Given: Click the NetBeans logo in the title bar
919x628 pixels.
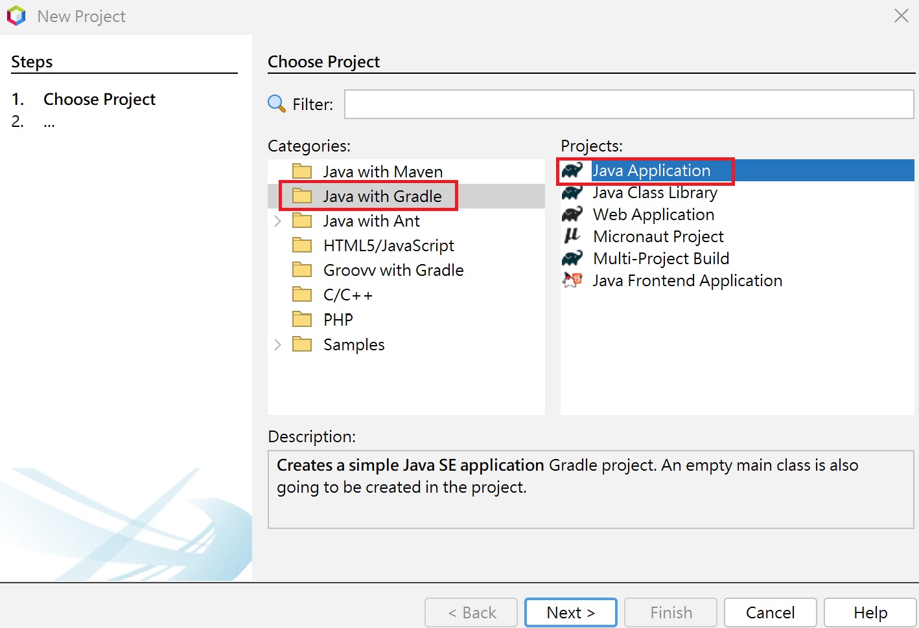Looking at the screenshot, I should pos(16,16).
